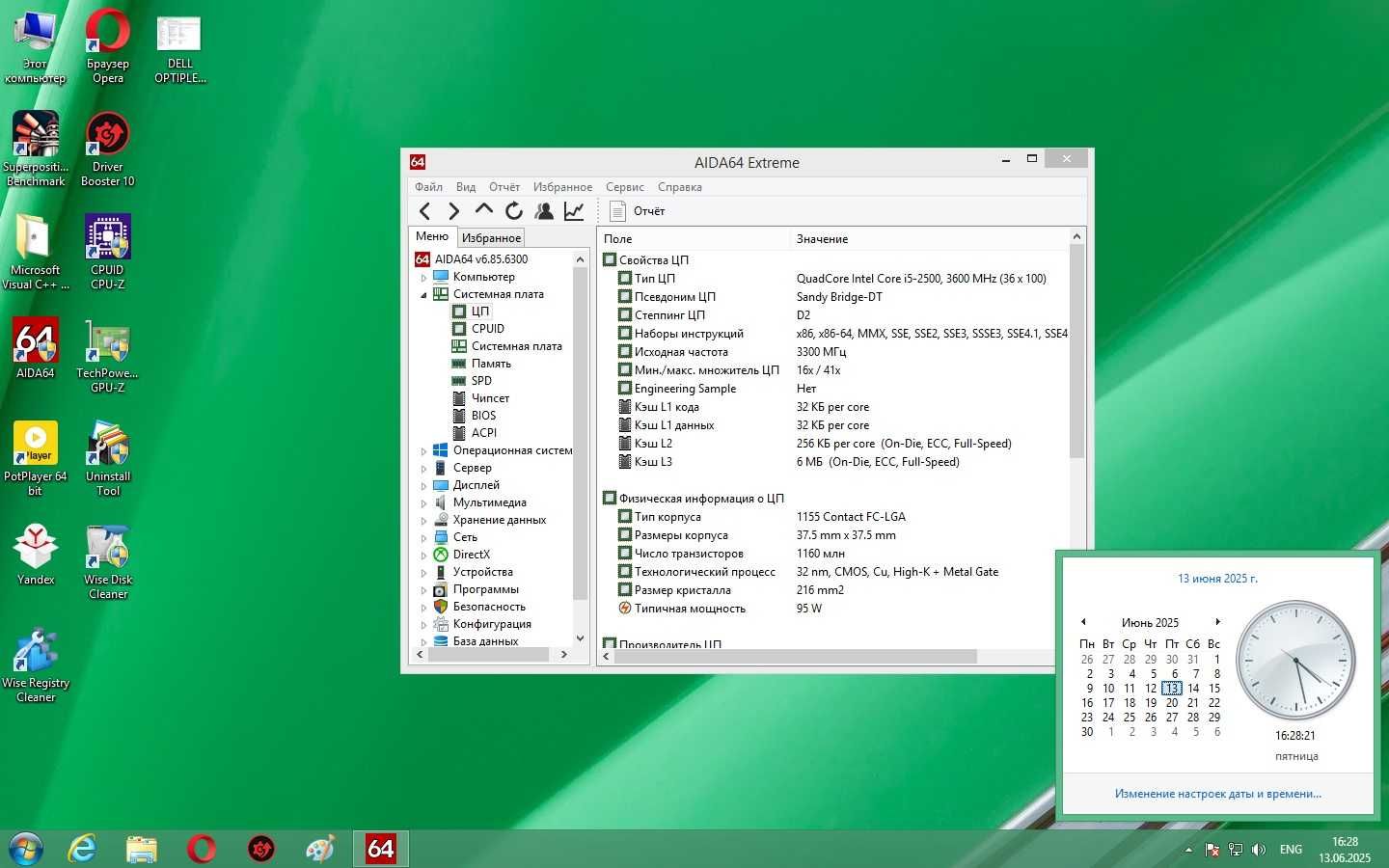This screenshot has width=1389, height=868.
Task: Click the AIDA64 Back navigation arrow
Action: [x=424, y=211]
